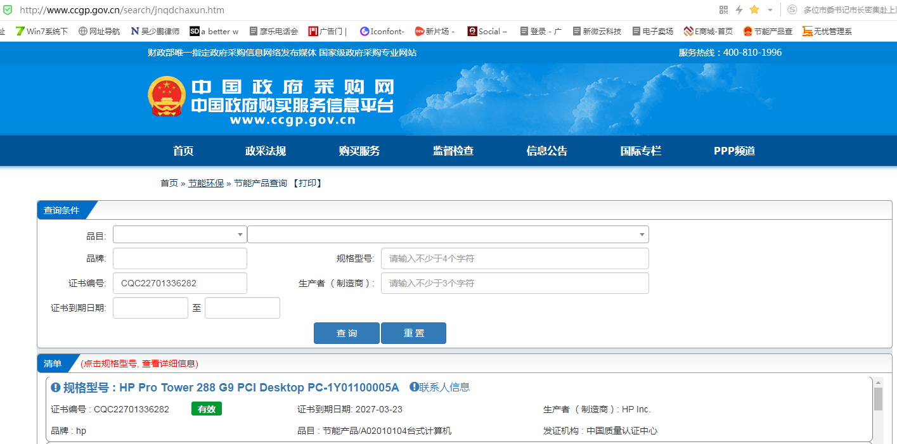Click the 生产者（制造商）: HP Inc. text

tap(597, 409)
